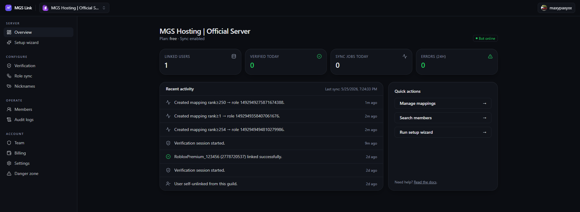Click the Nicknames tag icon
This screenshot has width=580, height=212.
pos(9,86)
